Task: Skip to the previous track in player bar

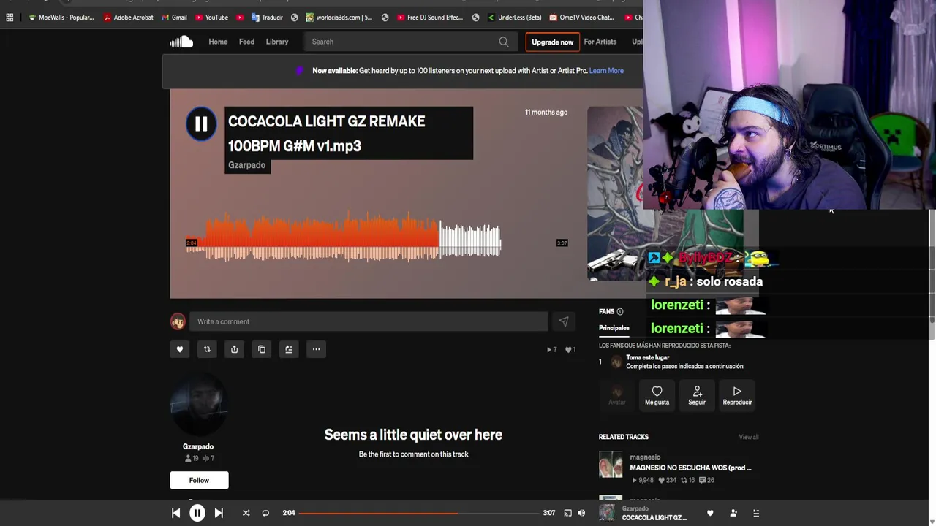Action: [175, 513]
